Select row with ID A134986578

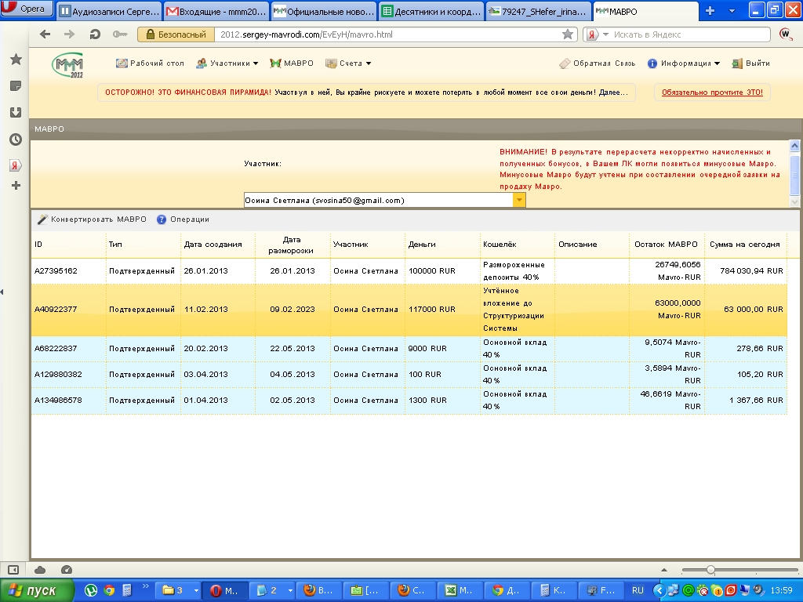pos(409,401)
